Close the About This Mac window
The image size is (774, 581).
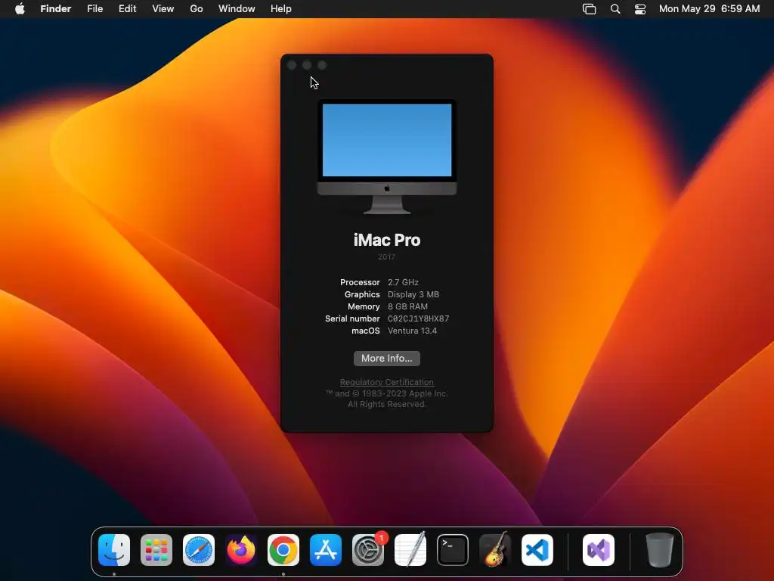pos(292,65)
